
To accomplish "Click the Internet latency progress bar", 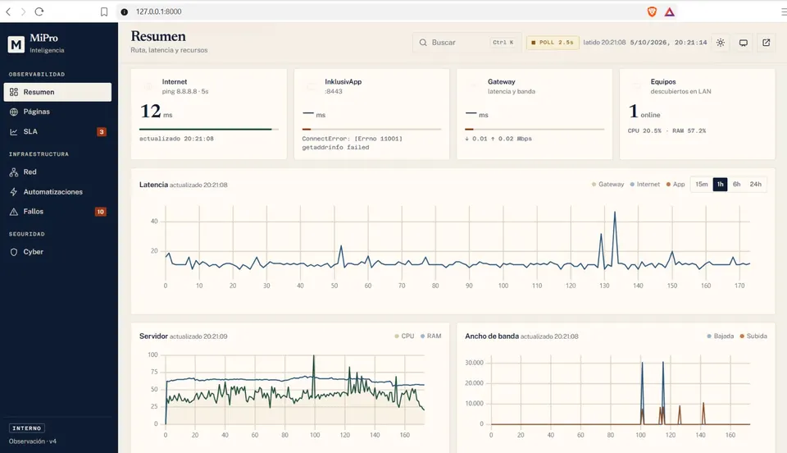I will pos(209,129).
